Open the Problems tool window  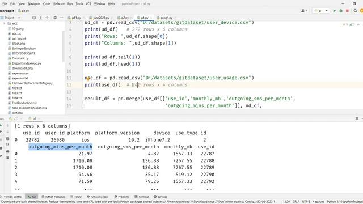click(122, 197)
